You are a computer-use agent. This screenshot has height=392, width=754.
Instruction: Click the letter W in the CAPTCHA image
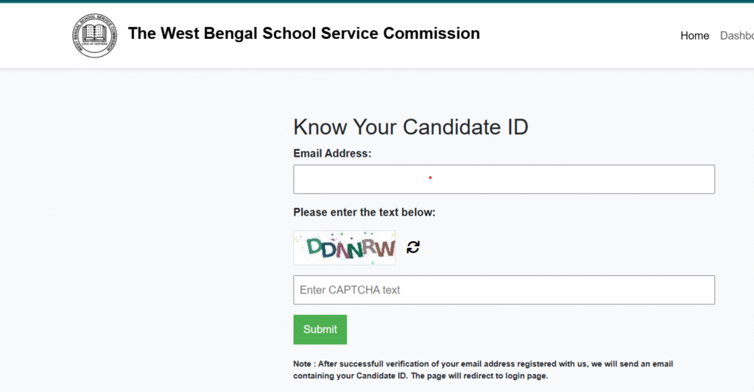click(x=386, y=249)
